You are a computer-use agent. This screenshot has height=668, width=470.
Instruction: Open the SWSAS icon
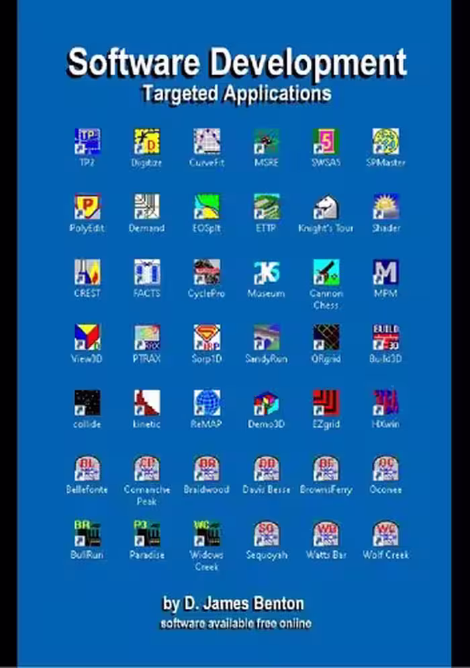[x=326, y=141]
